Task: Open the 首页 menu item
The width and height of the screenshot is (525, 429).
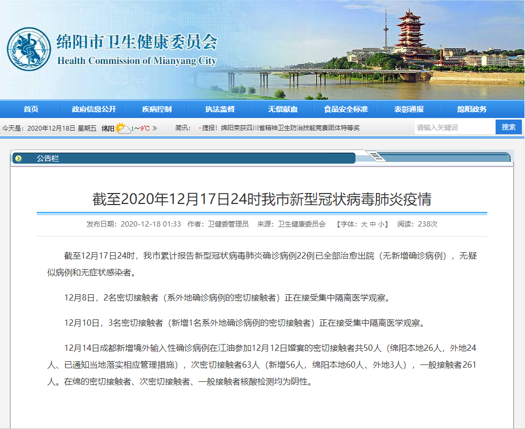Action: coord(31,109)
